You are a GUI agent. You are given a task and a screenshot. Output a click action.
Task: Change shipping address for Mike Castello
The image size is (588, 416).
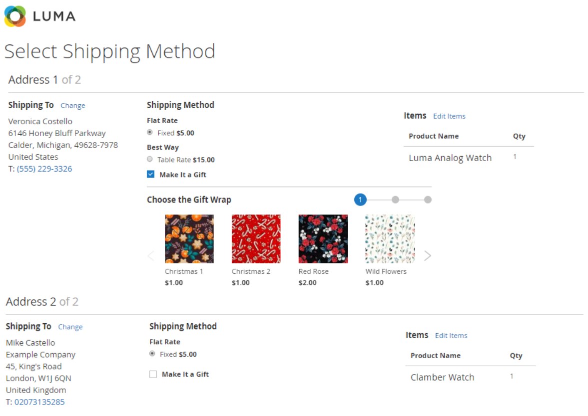pos(70,327)
